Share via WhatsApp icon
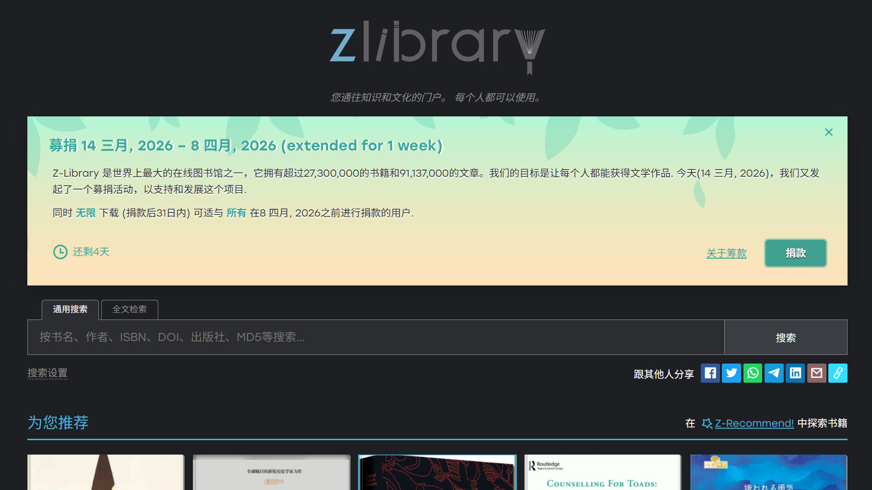This screenshot has height=490, width=872. pos(753,373)
